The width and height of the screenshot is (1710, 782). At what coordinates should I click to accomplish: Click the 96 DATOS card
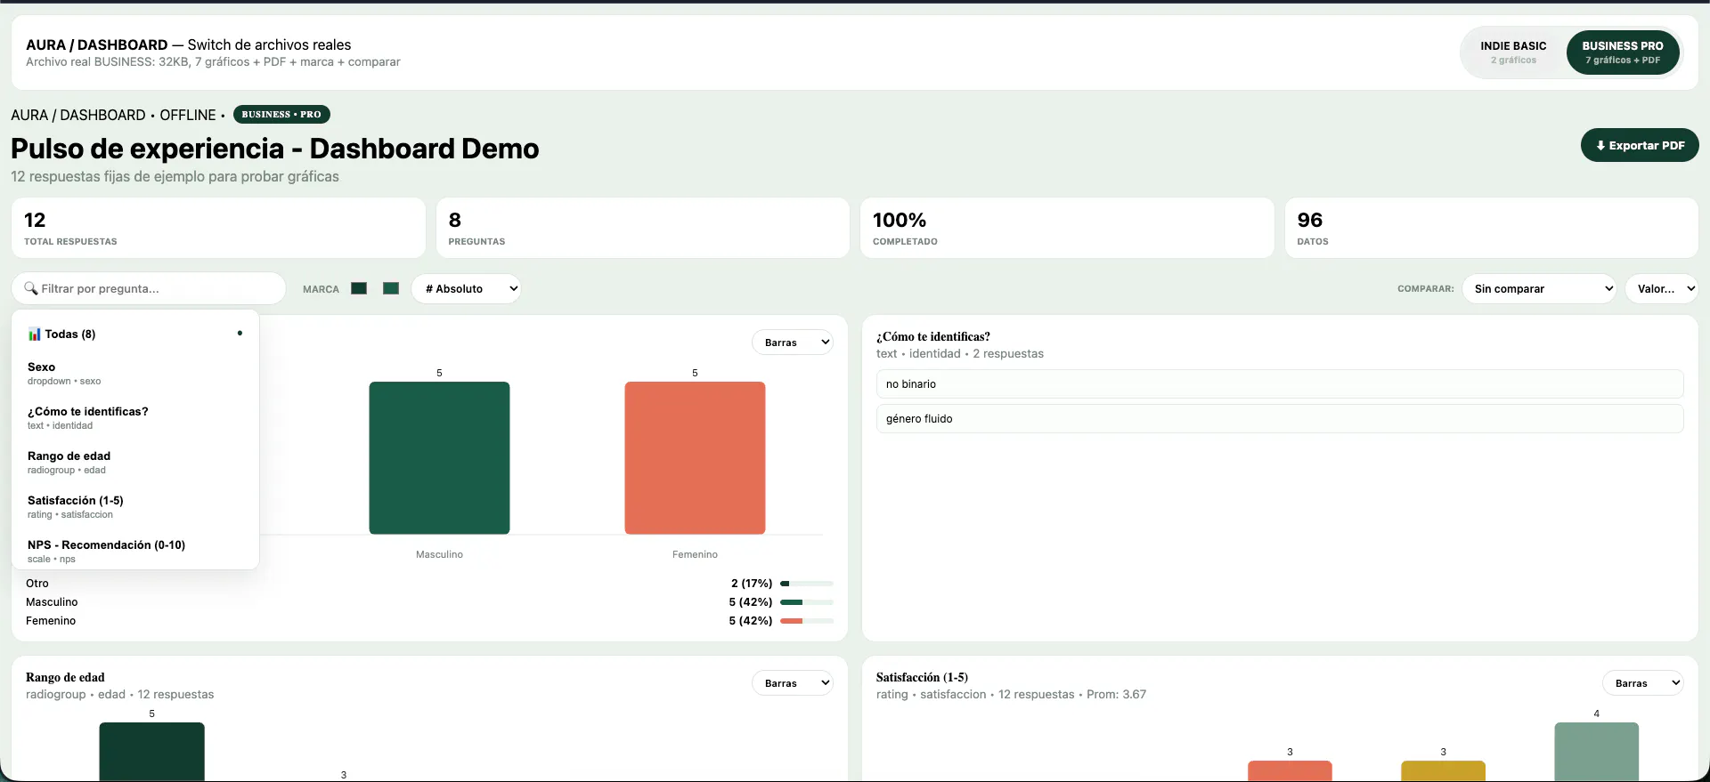click(1491, 228)
